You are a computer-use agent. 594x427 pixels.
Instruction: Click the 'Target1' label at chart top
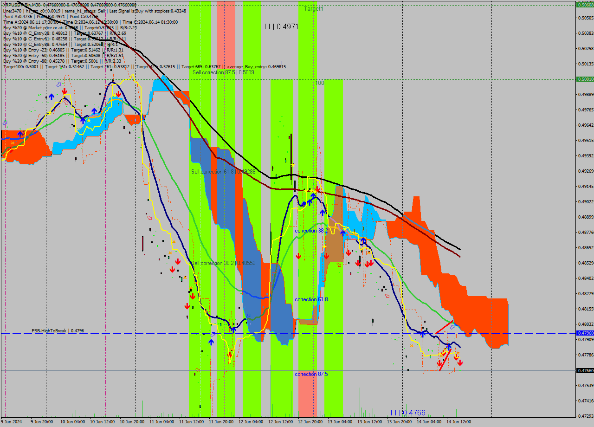314,9
